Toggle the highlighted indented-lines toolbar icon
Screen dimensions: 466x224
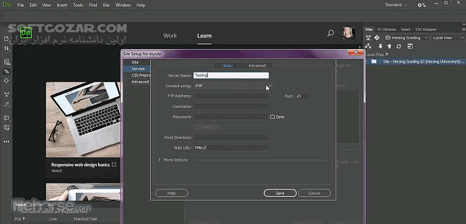(6, 71)
